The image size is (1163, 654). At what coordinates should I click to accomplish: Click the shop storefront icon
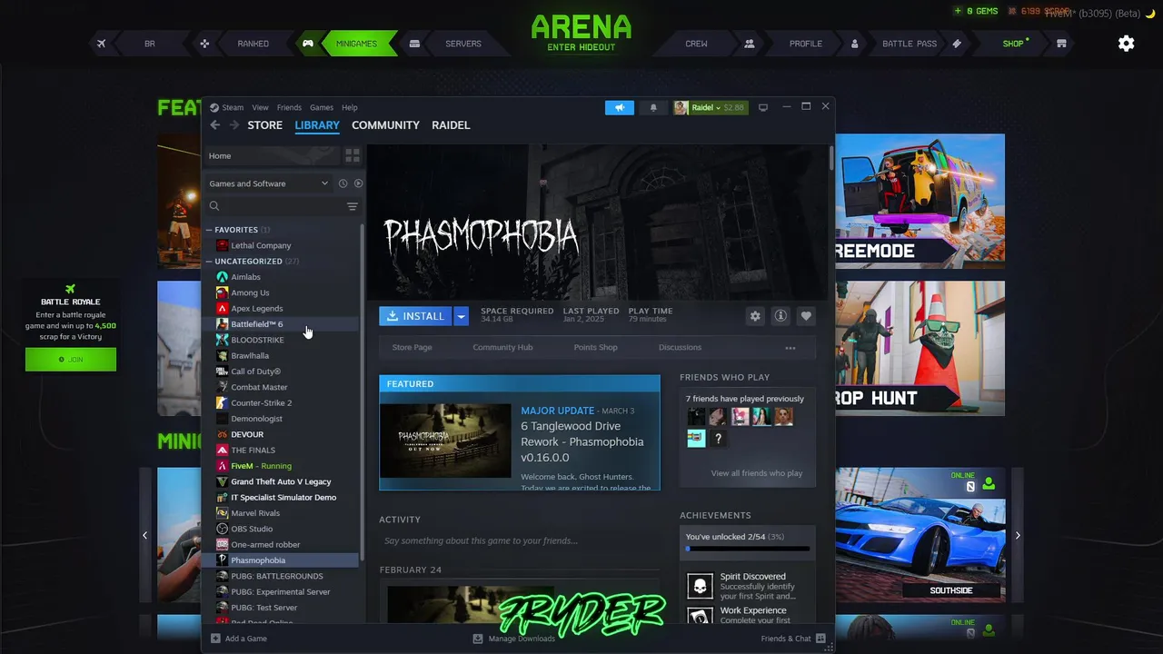[1061, 44]
